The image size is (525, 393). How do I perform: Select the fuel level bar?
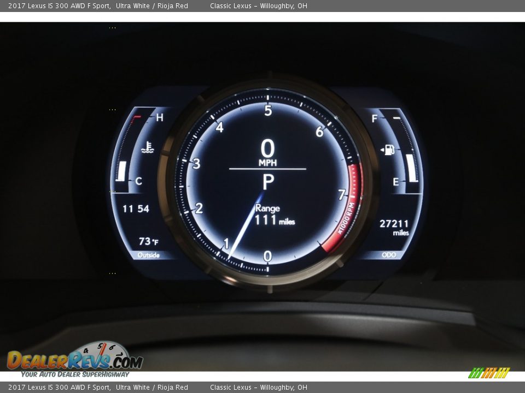tap(412, 168)
